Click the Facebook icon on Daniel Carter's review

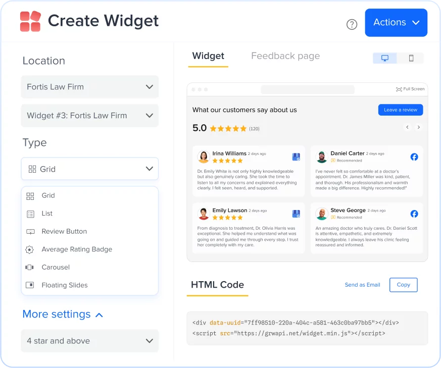point(414,157)
